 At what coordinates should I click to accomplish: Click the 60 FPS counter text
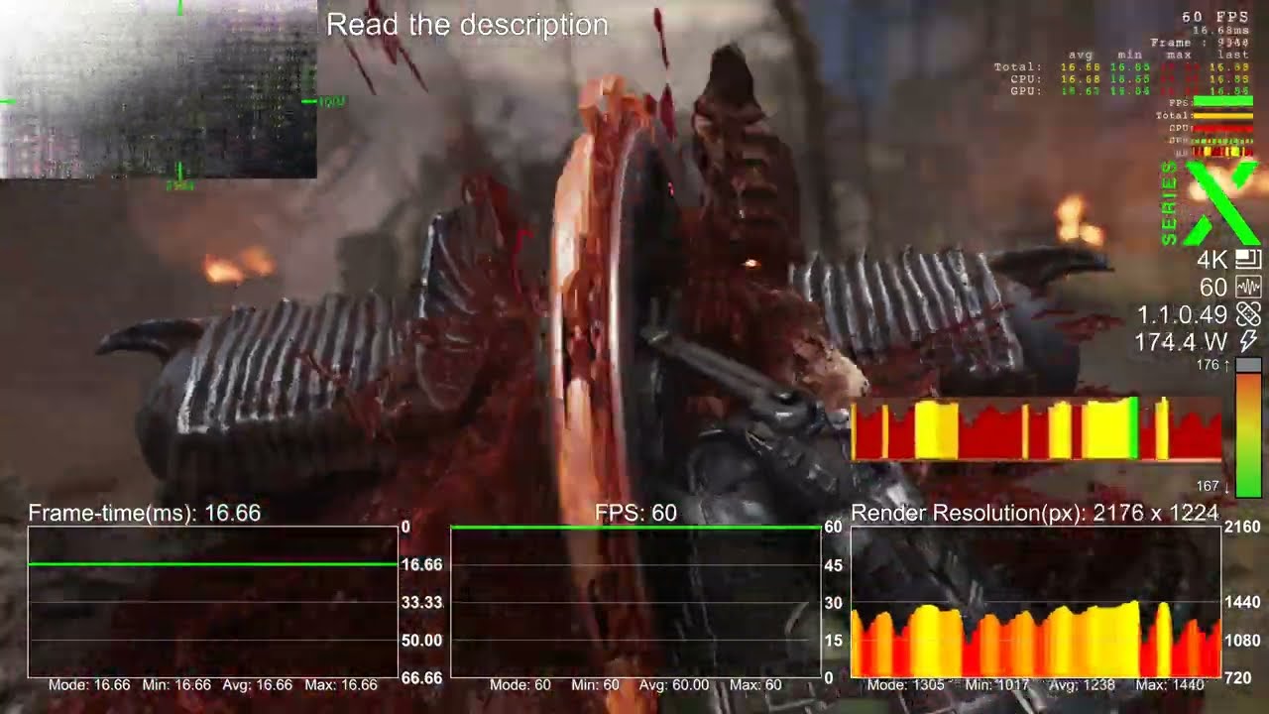point(1215,17)
